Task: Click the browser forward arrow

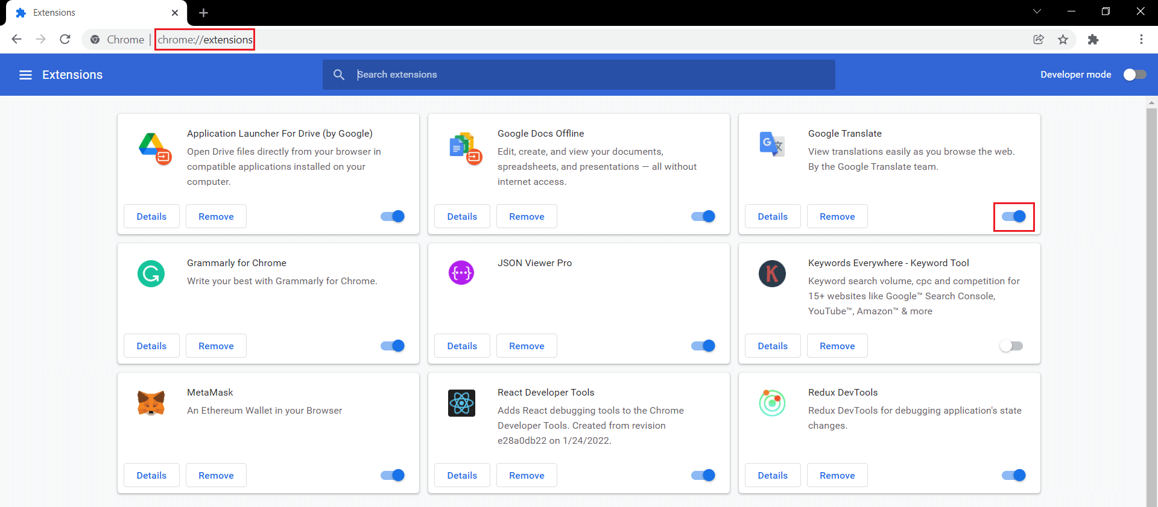Action: [40, 39]
